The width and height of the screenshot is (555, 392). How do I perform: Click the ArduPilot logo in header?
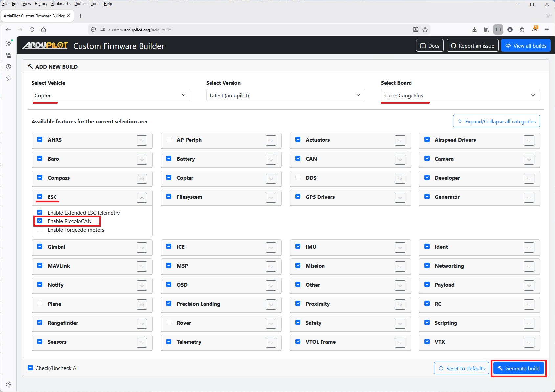pyautogui.click(x=45, y=46)
